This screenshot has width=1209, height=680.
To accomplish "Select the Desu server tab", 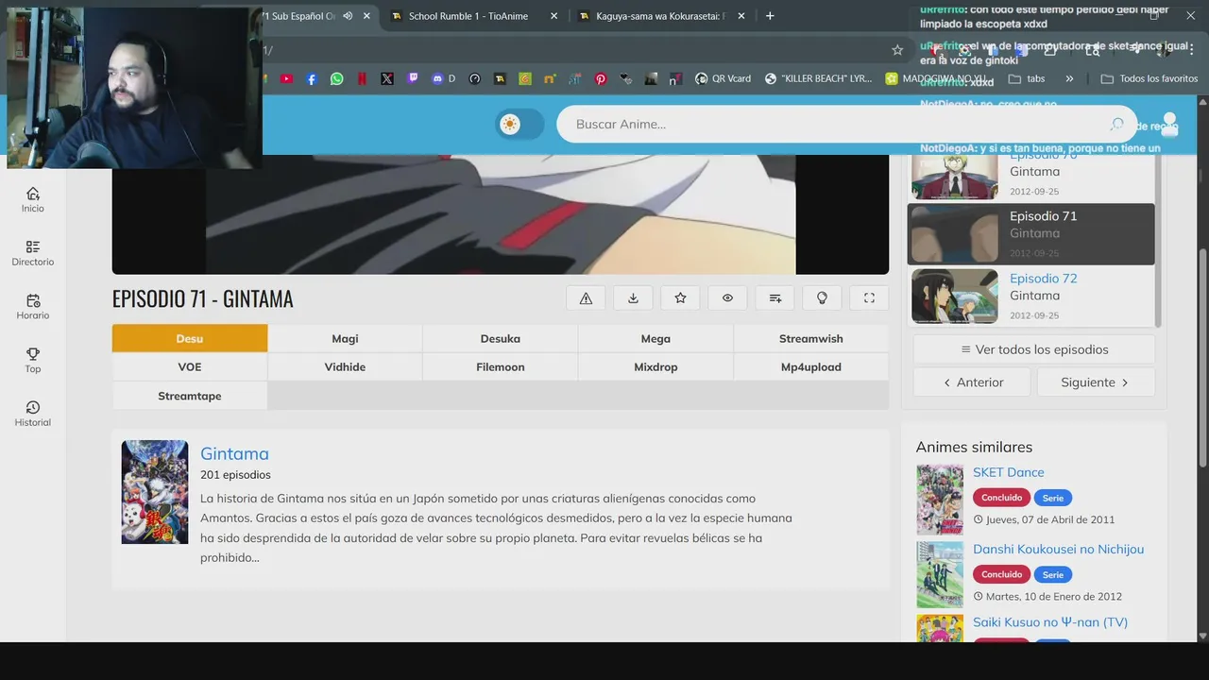I will 190,338.
